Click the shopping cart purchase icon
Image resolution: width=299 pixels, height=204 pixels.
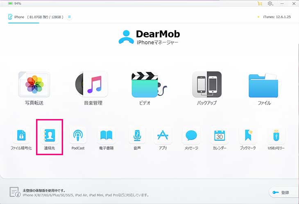tap(260, 3)
